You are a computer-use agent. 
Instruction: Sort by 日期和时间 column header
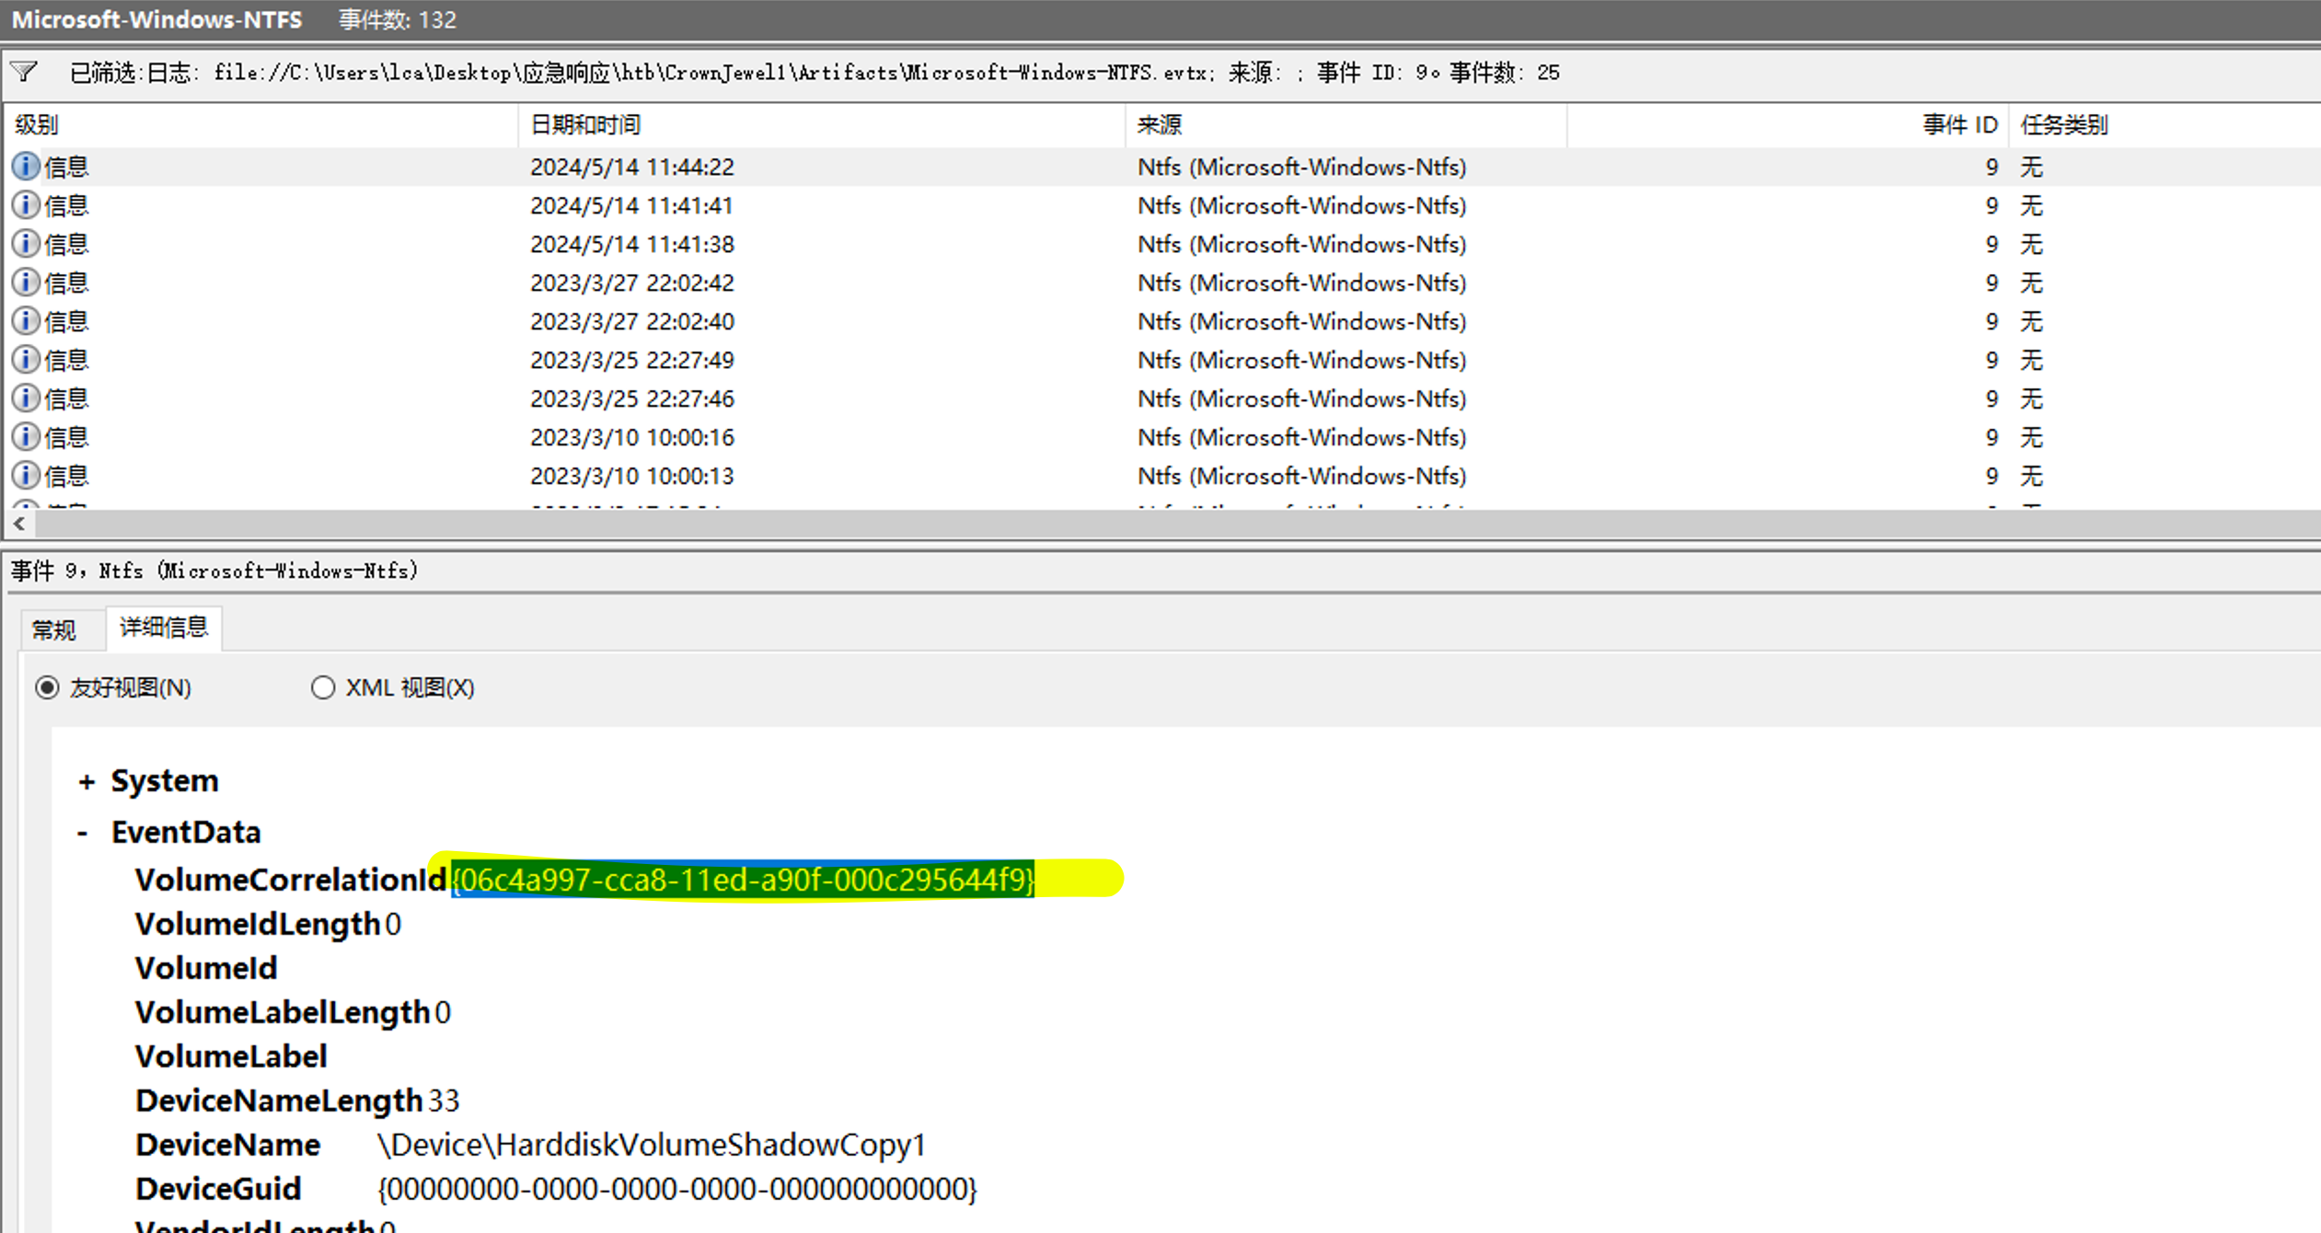tap(585, 125)
